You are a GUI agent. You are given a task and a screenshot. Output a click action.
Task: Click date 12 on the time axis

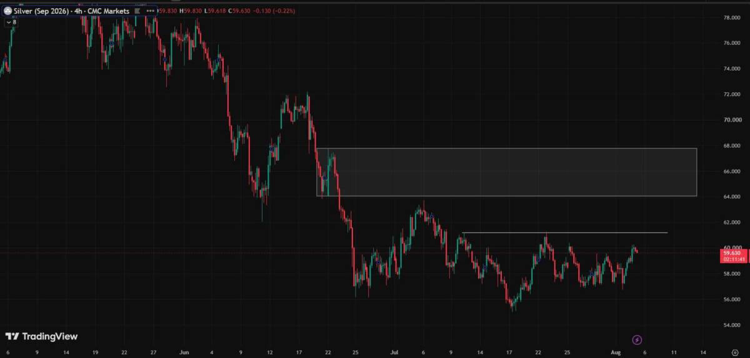[270, 352]
